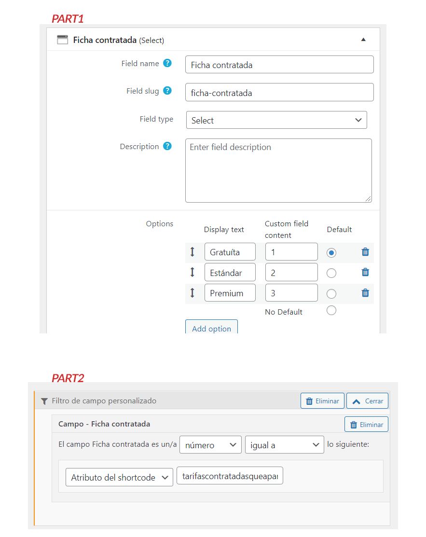Image resolution: width=426 pixels, height=537 pixels.
Task: Delete the Gratuíta option with trash icon
Action: point(365,252)
